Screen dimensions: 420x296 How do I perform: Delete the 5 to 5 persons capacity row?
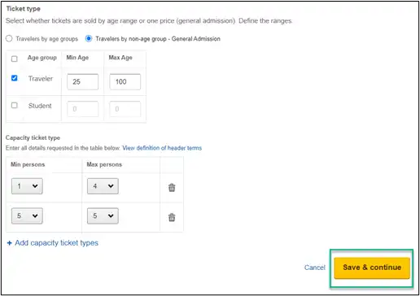[172, 217]
